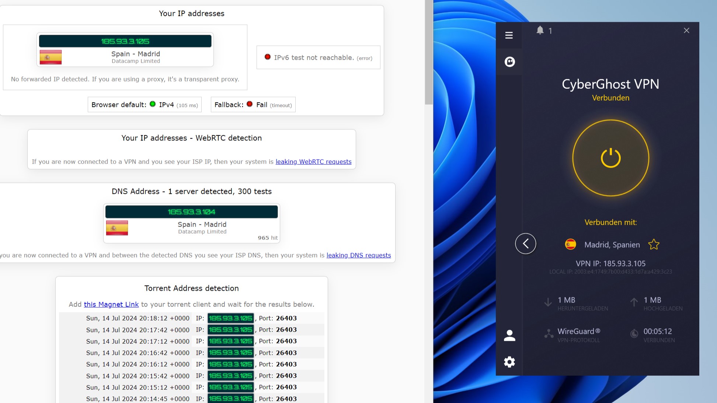Click timestamp Sun, 14 Jul 2024 20:17:12
This screenshot has height=403, width=717.
pos(138,341)
